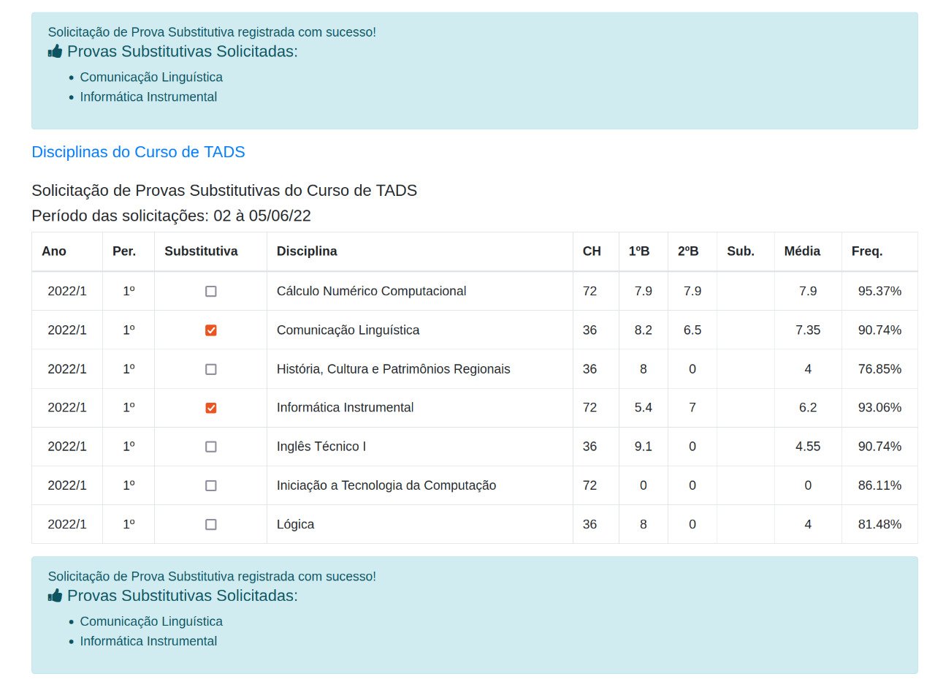Click the 95.37% frequency cell
The height and width of the screenshot is (690, 935).
(x=879, y=291)
